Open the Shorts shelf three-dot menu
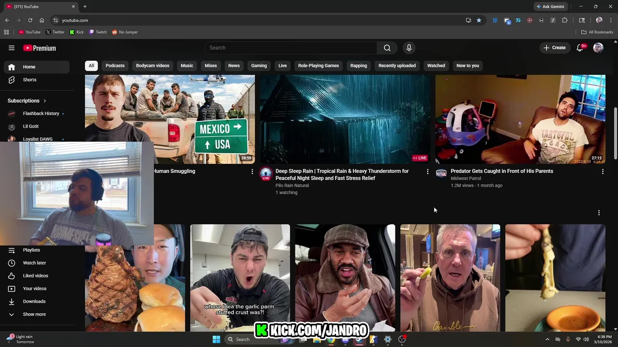 click(x=599, y=213)
